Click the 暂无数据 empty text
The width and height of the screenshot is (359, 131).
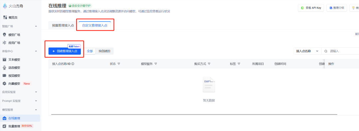[x=209, y=100]
